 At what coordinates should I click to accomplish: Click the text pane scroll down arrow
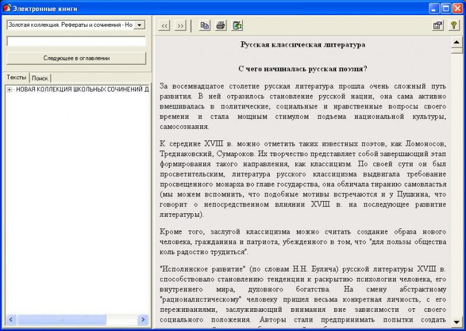point(457,321)
